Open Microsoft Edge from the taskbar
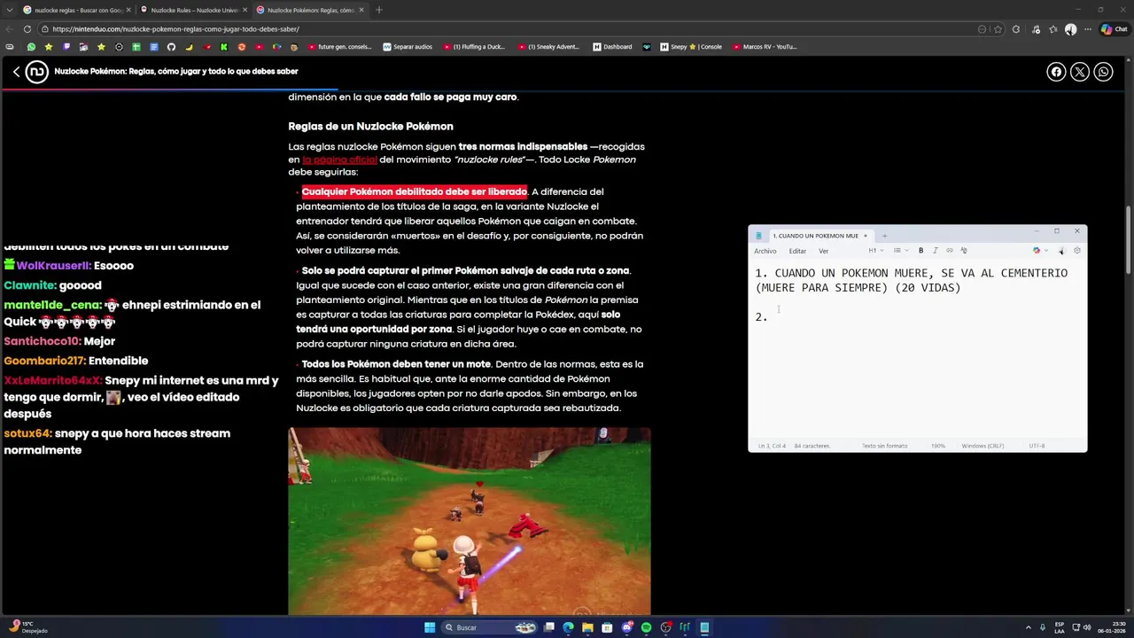Screen dimensions: 1134x638 pyautogui.click(x=568, y=627)
